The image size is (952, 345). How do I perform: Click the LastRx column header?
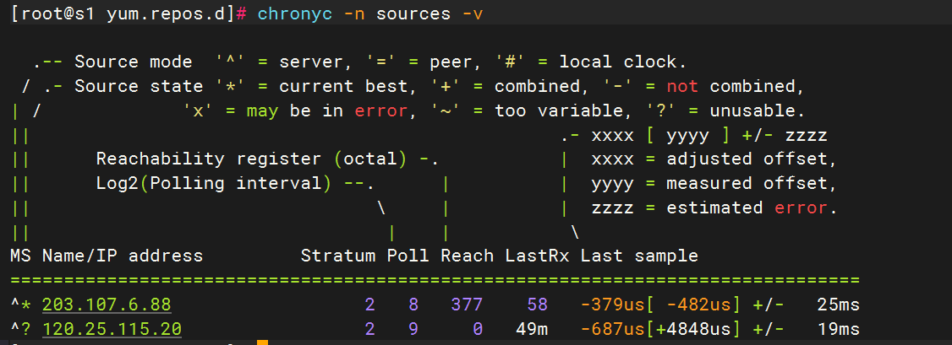(537, 256)
